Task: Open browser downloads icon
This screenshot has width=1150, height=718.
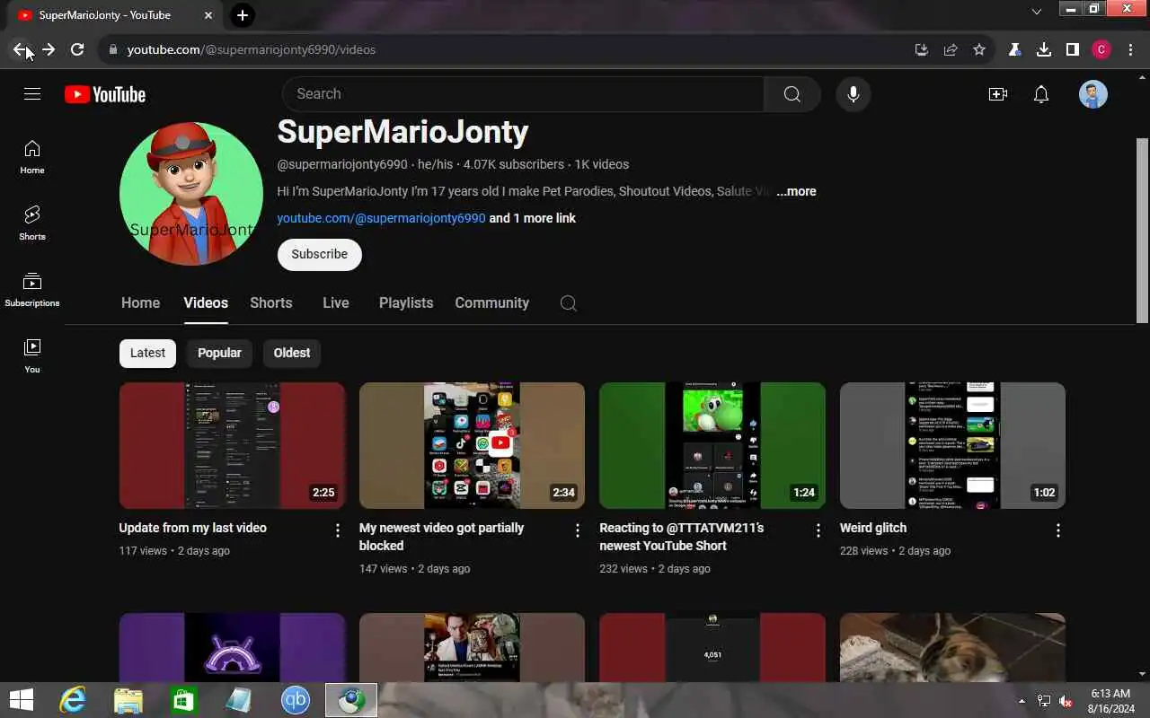Action: tap(1043, 49)
